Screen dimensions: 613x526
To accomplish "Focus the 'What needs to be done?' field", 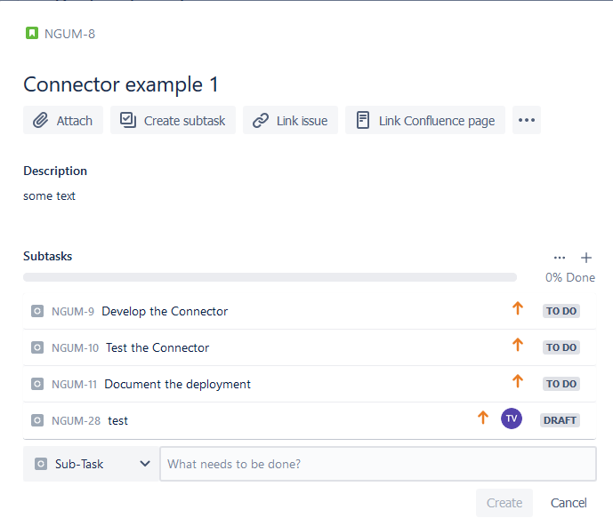I will (x=378, y=464).
